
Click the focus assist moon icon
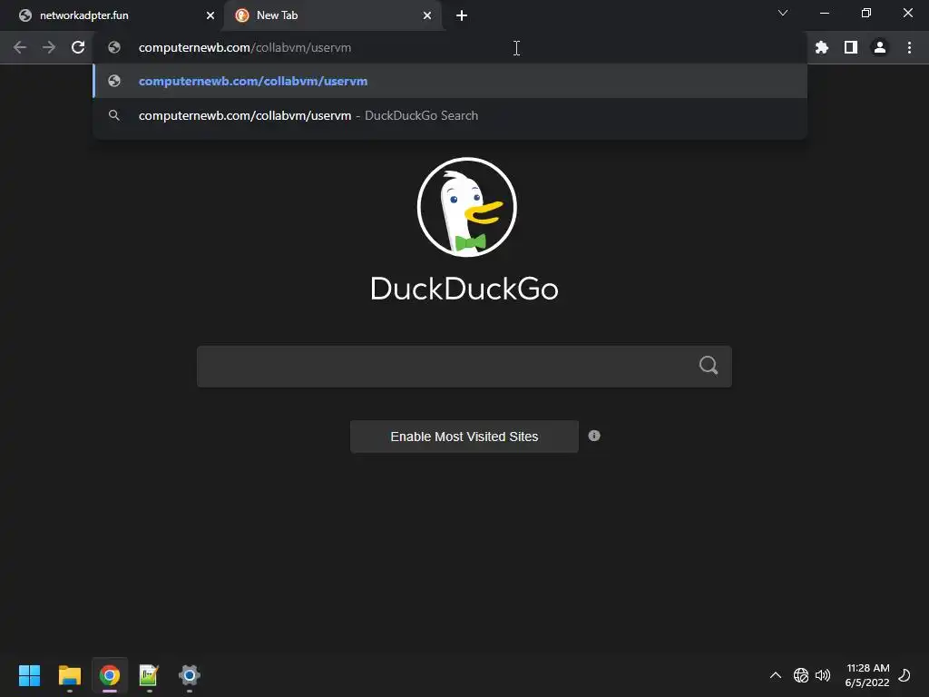905,675
